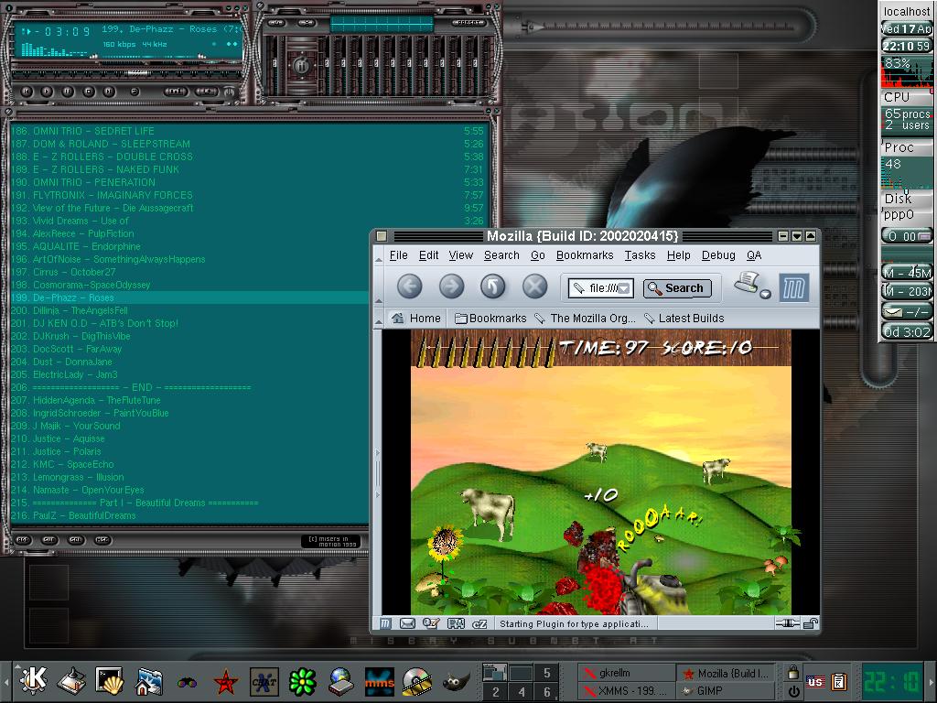Click the panel logout power icon
Screen dimensions: 937x703
click(x=793, y=691)
